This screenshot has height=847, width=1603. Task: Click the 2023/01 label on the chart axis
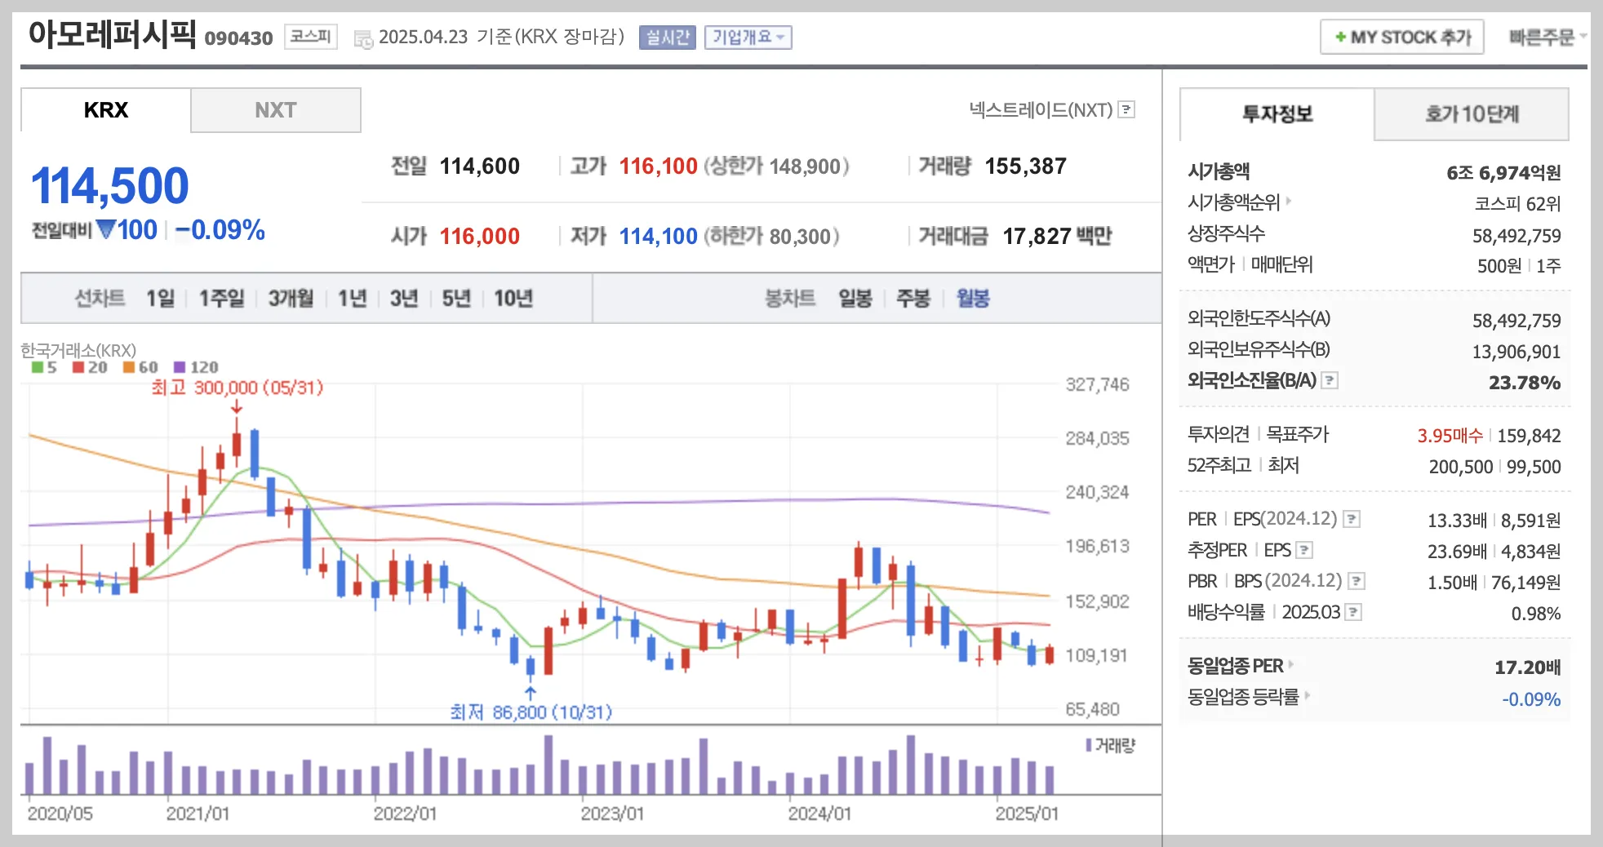tap(612, 814)
